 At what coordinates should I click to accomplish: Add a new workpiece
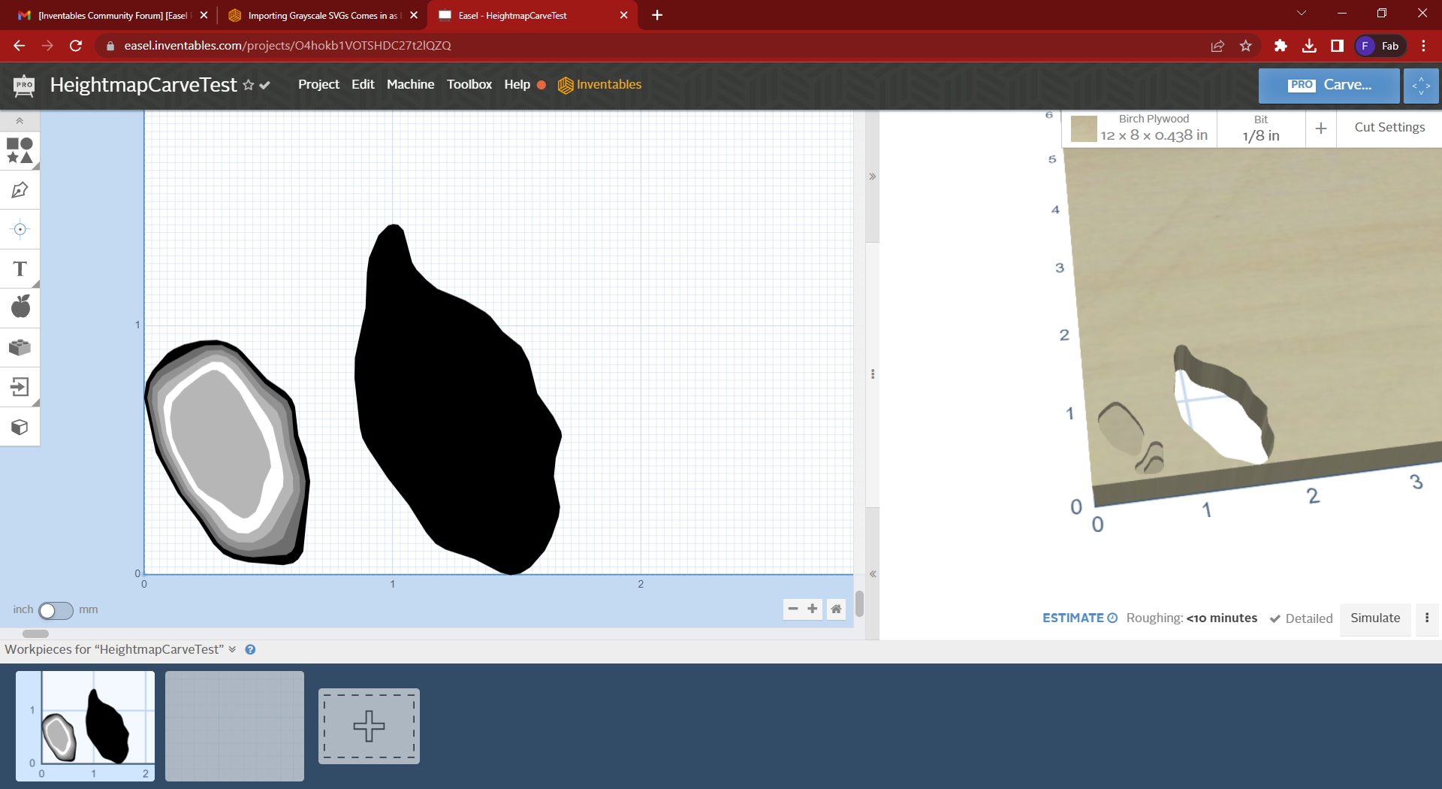coord(369,726)
